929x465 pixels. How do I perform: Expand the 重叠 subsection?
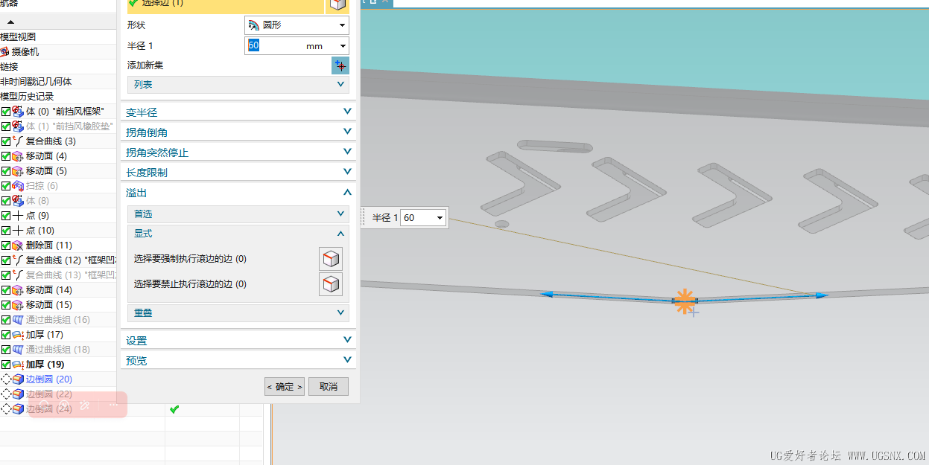[x=238, y=313]
